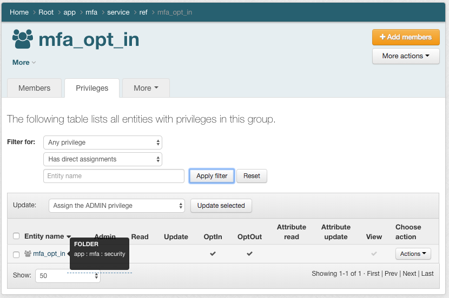Go to service in the breadcrumb
This screenshot has width=449, height=298.
tap(118, 12)
